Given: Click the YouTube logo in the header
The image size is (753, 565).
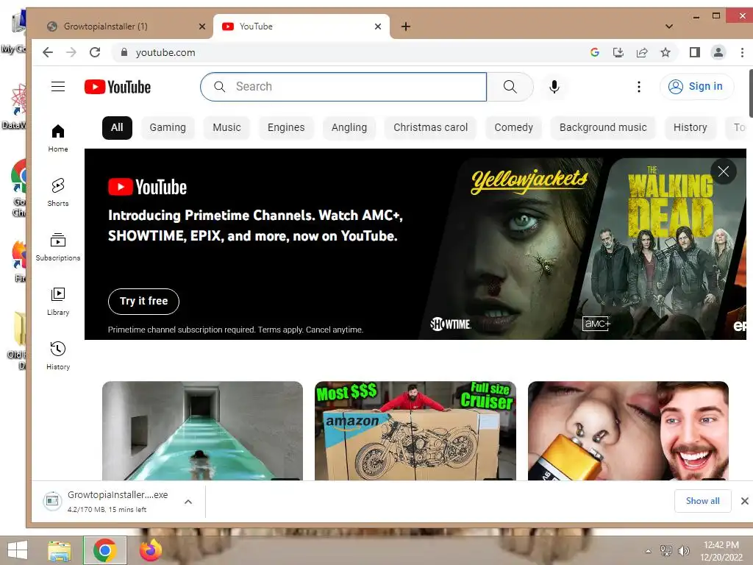Looking at the screenshot, I should click(118, 87).
